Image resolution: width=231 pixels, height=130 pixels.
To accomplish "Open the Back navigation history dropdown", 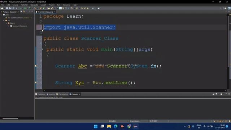I will click(90, 8).
